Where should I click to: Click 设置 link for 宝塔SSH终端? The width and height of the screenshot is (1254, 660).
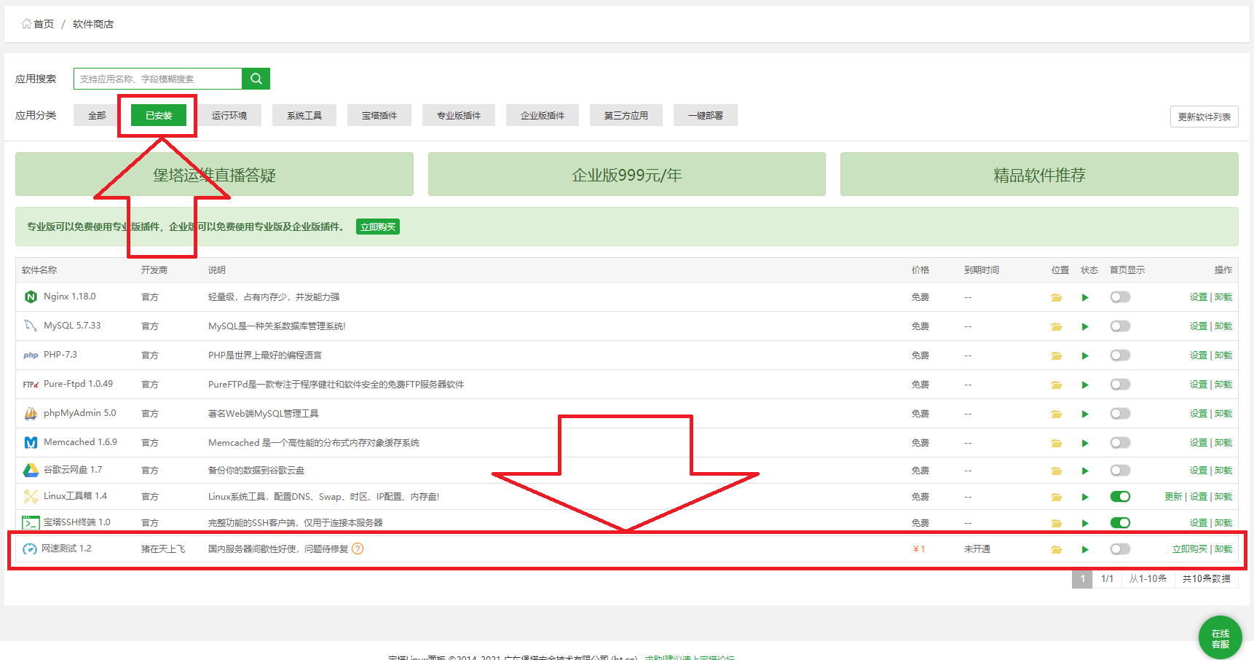click(1199, 522)
